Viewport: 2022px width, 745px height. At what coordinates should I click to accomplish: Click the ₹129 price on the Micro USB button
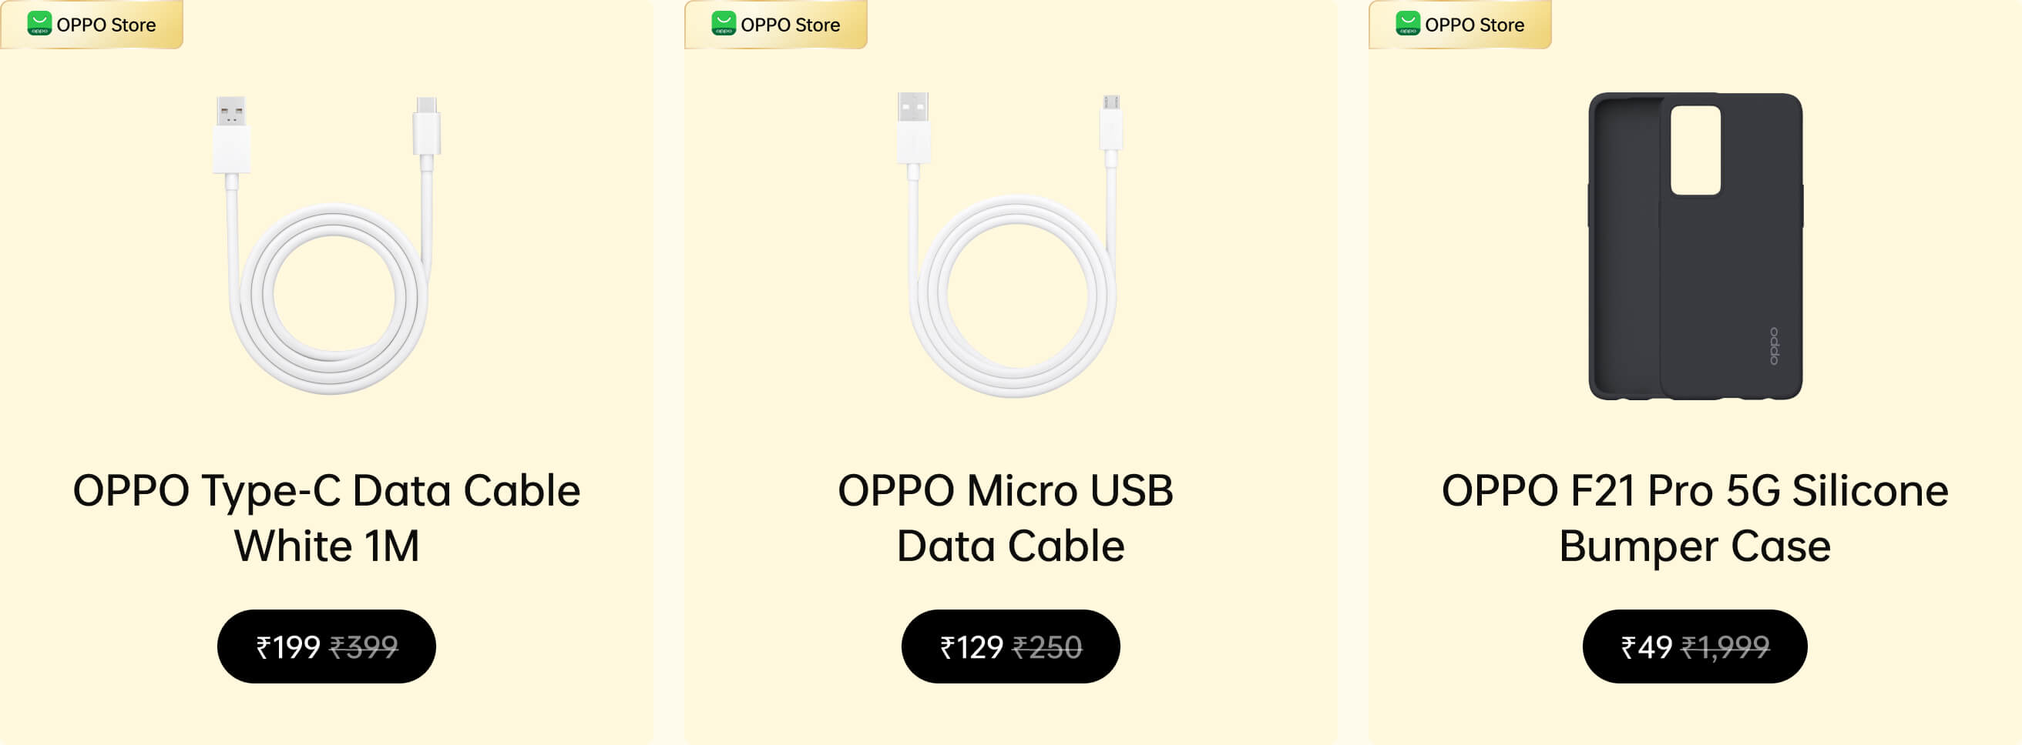972,647
